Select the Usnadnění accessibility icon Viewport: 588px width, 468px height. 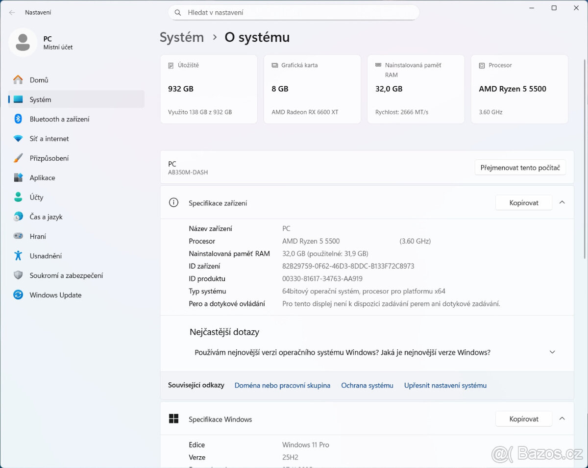(18, 256)
